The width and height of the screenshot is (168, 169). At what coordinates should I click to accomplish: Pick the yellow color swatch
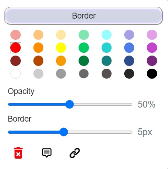[x=61, y=47]
